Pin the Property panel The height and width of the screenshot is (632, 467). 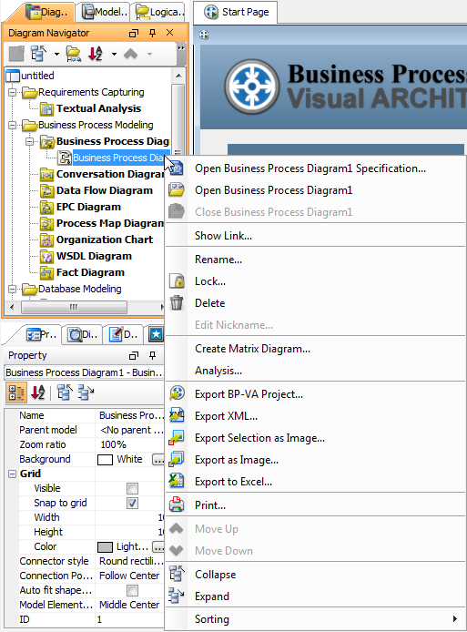pyautogui.click(x=152, y=355)
